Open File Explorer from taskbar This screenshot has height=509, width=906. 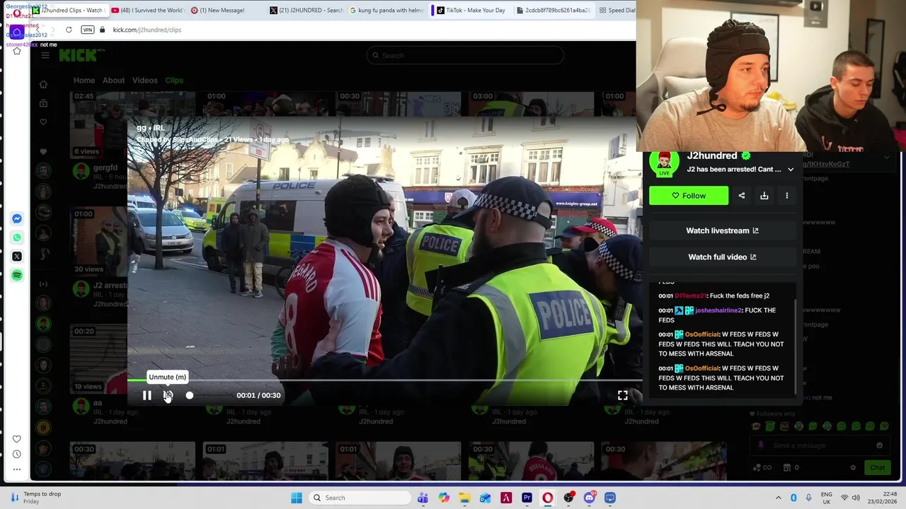(464, 498)
